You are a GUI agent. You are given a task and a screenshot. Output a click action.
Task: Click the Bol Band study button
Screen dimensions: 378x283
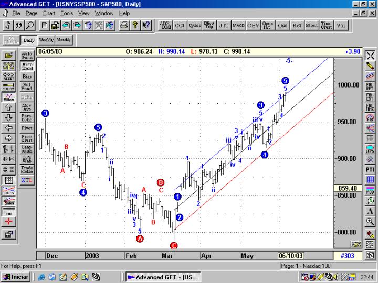(27, 86)
